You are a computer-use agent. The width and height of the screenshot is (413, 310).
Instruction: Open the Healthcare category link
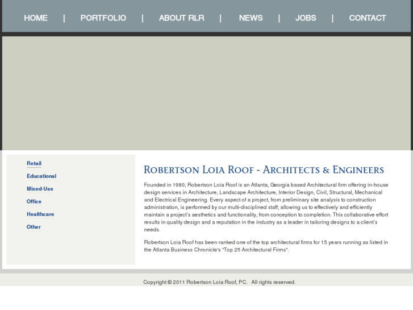pyautogui.click(x=40, y=214)
